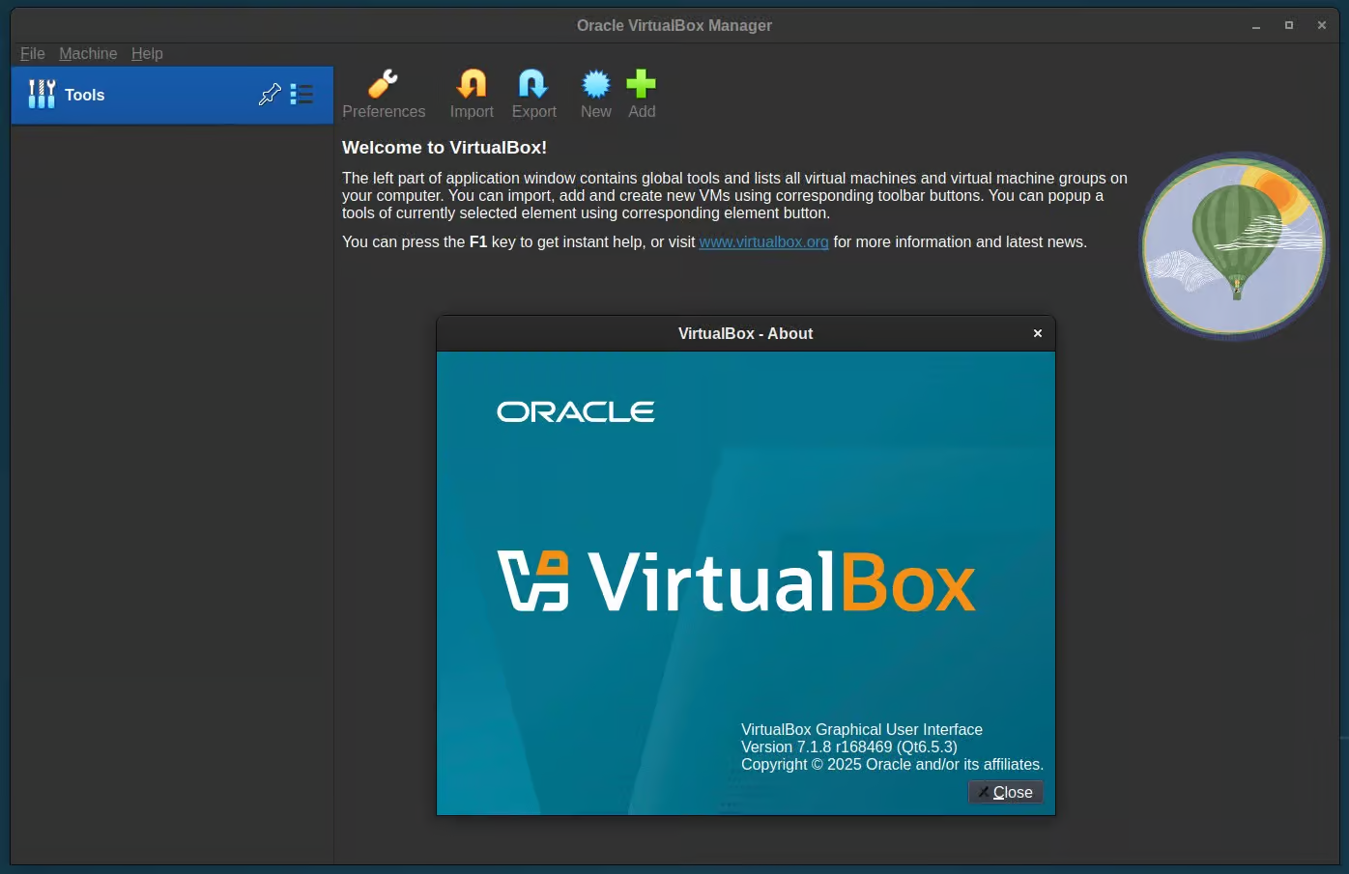Open the Help menu
This screenshot has height=874, width=1349.
pos(147,54)
